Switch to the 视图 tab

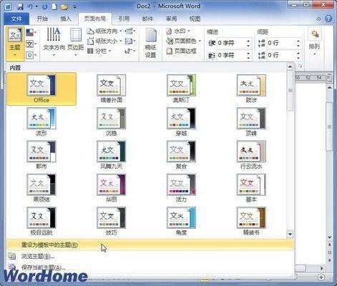[x=195, y=19]
